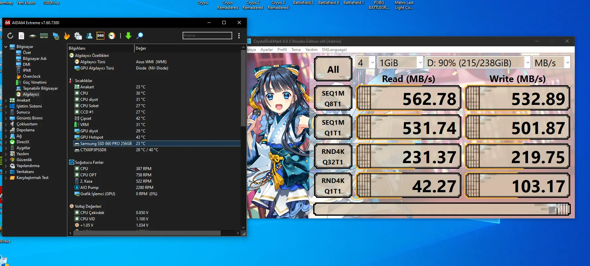Open the preferences gear checklist icon

tap(78, 36)
